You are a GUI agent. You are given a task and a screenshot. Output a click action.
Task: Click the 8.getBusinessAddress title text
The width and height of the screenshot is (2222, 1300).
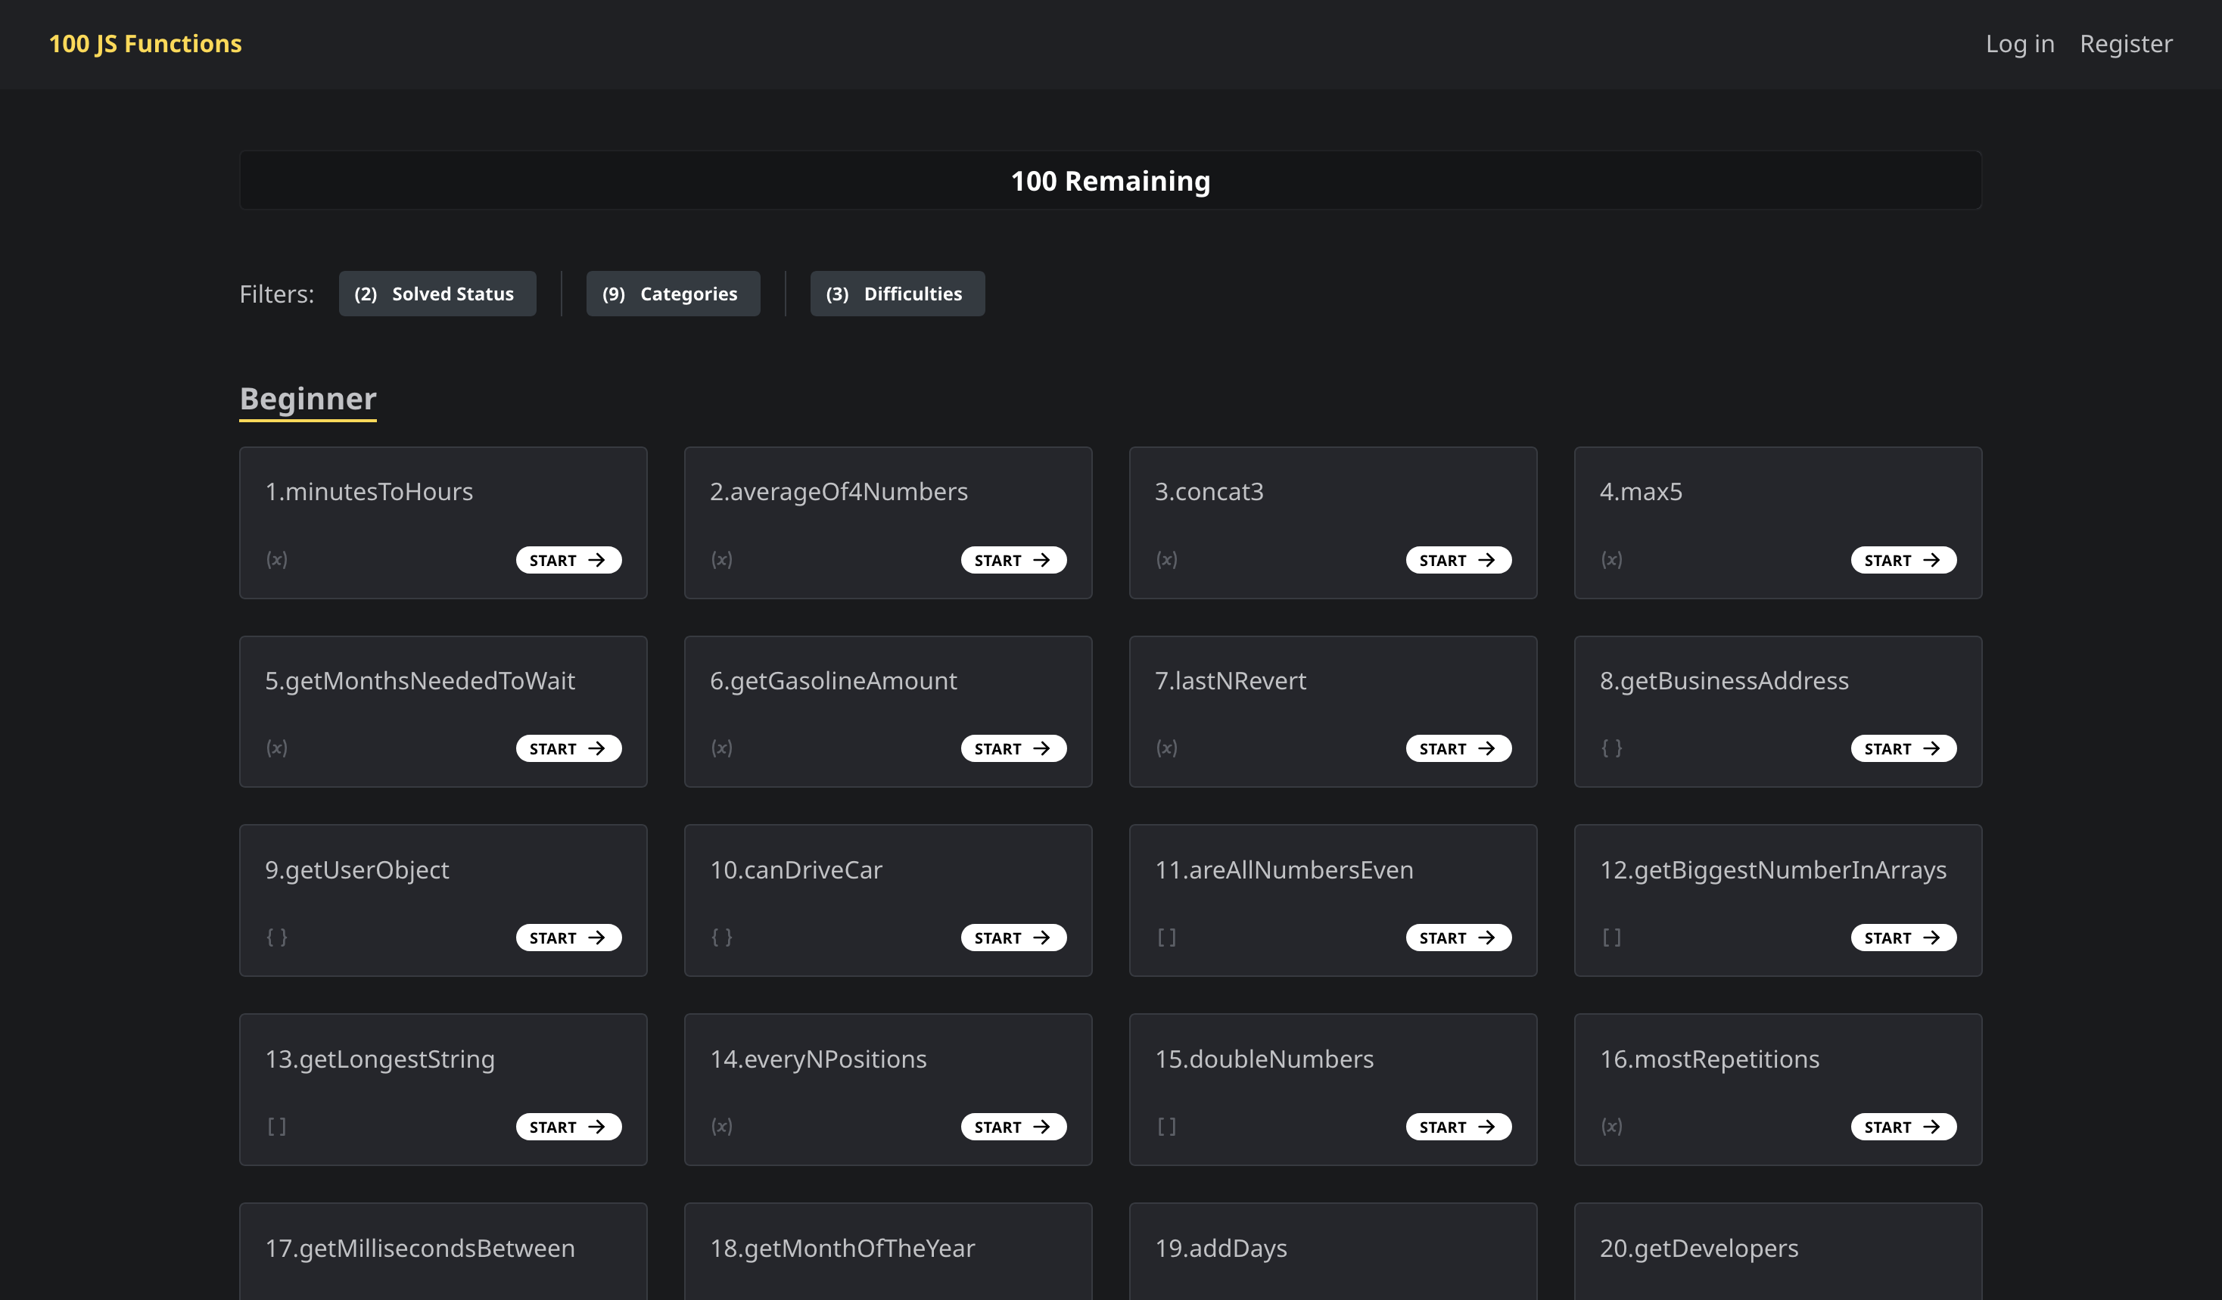point(1724,680)
